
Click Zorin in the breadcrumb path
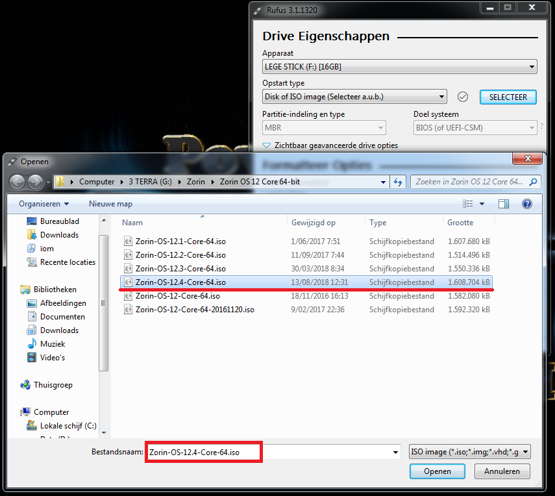pyautogui.click(x=196, y=182)
